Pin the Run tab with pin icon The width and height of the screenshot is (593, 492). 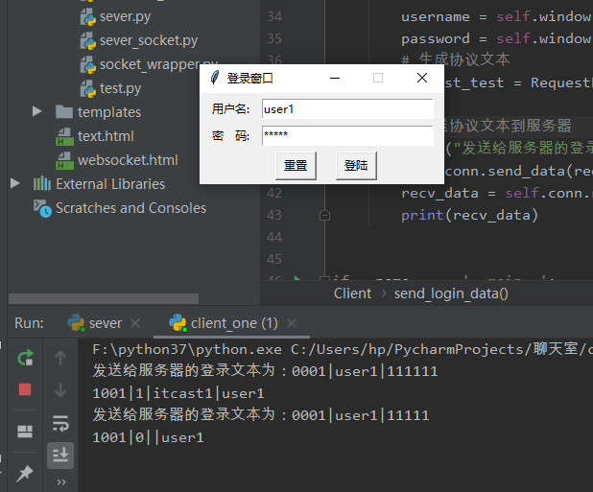tap(25, 473)
